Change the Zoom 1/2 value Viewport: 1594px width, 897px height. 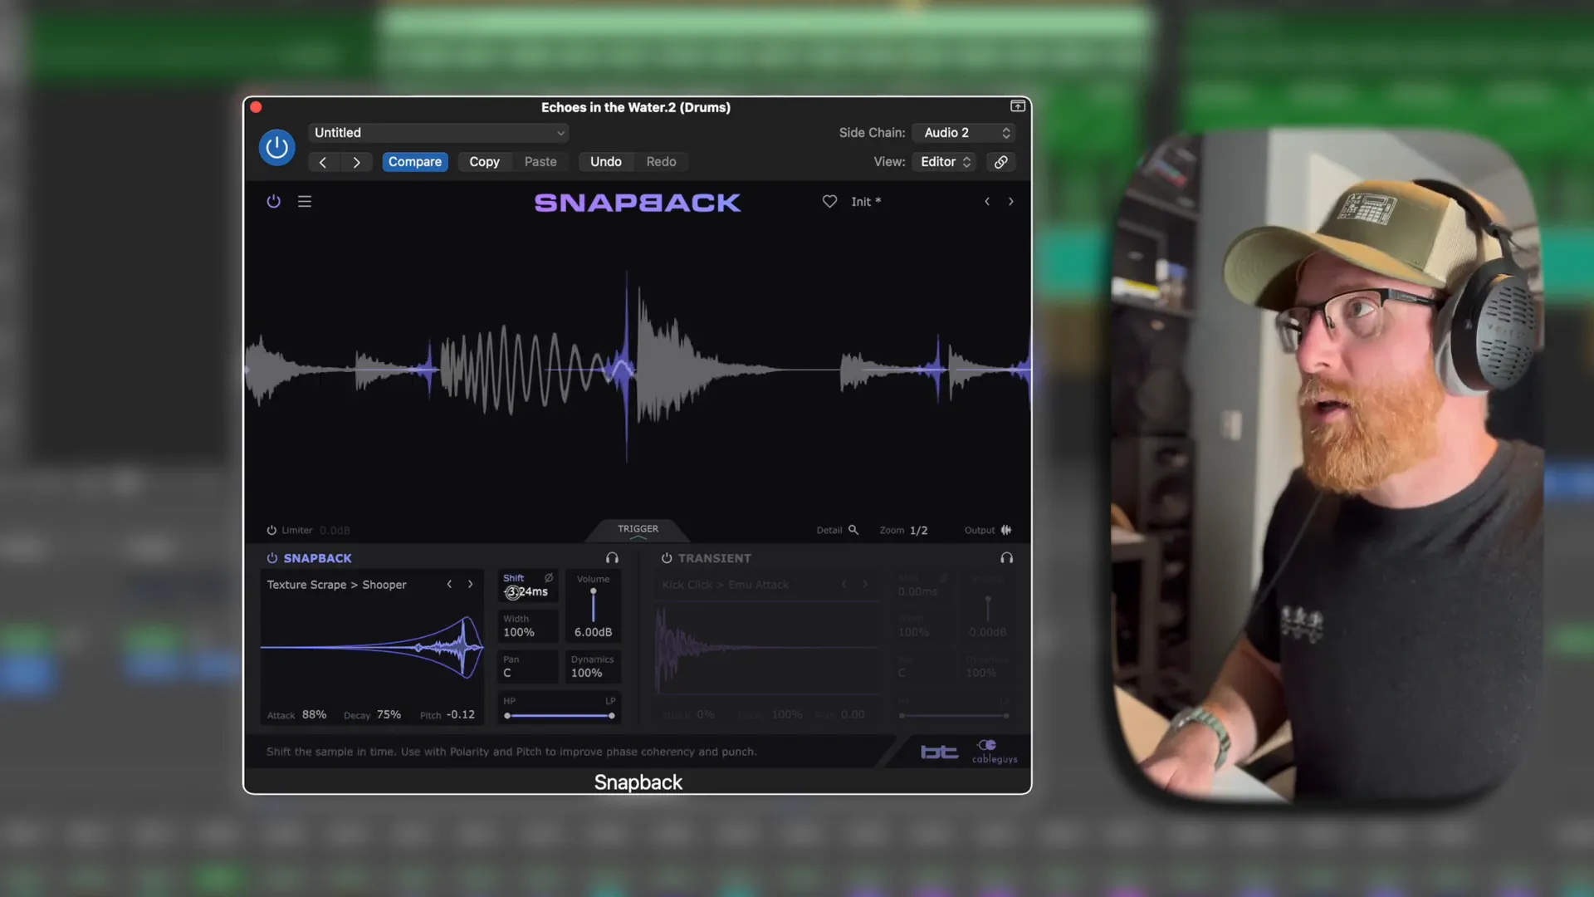click(918, 530)
